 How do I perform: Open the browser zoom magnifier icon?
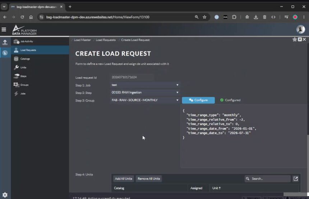(197, 17)
